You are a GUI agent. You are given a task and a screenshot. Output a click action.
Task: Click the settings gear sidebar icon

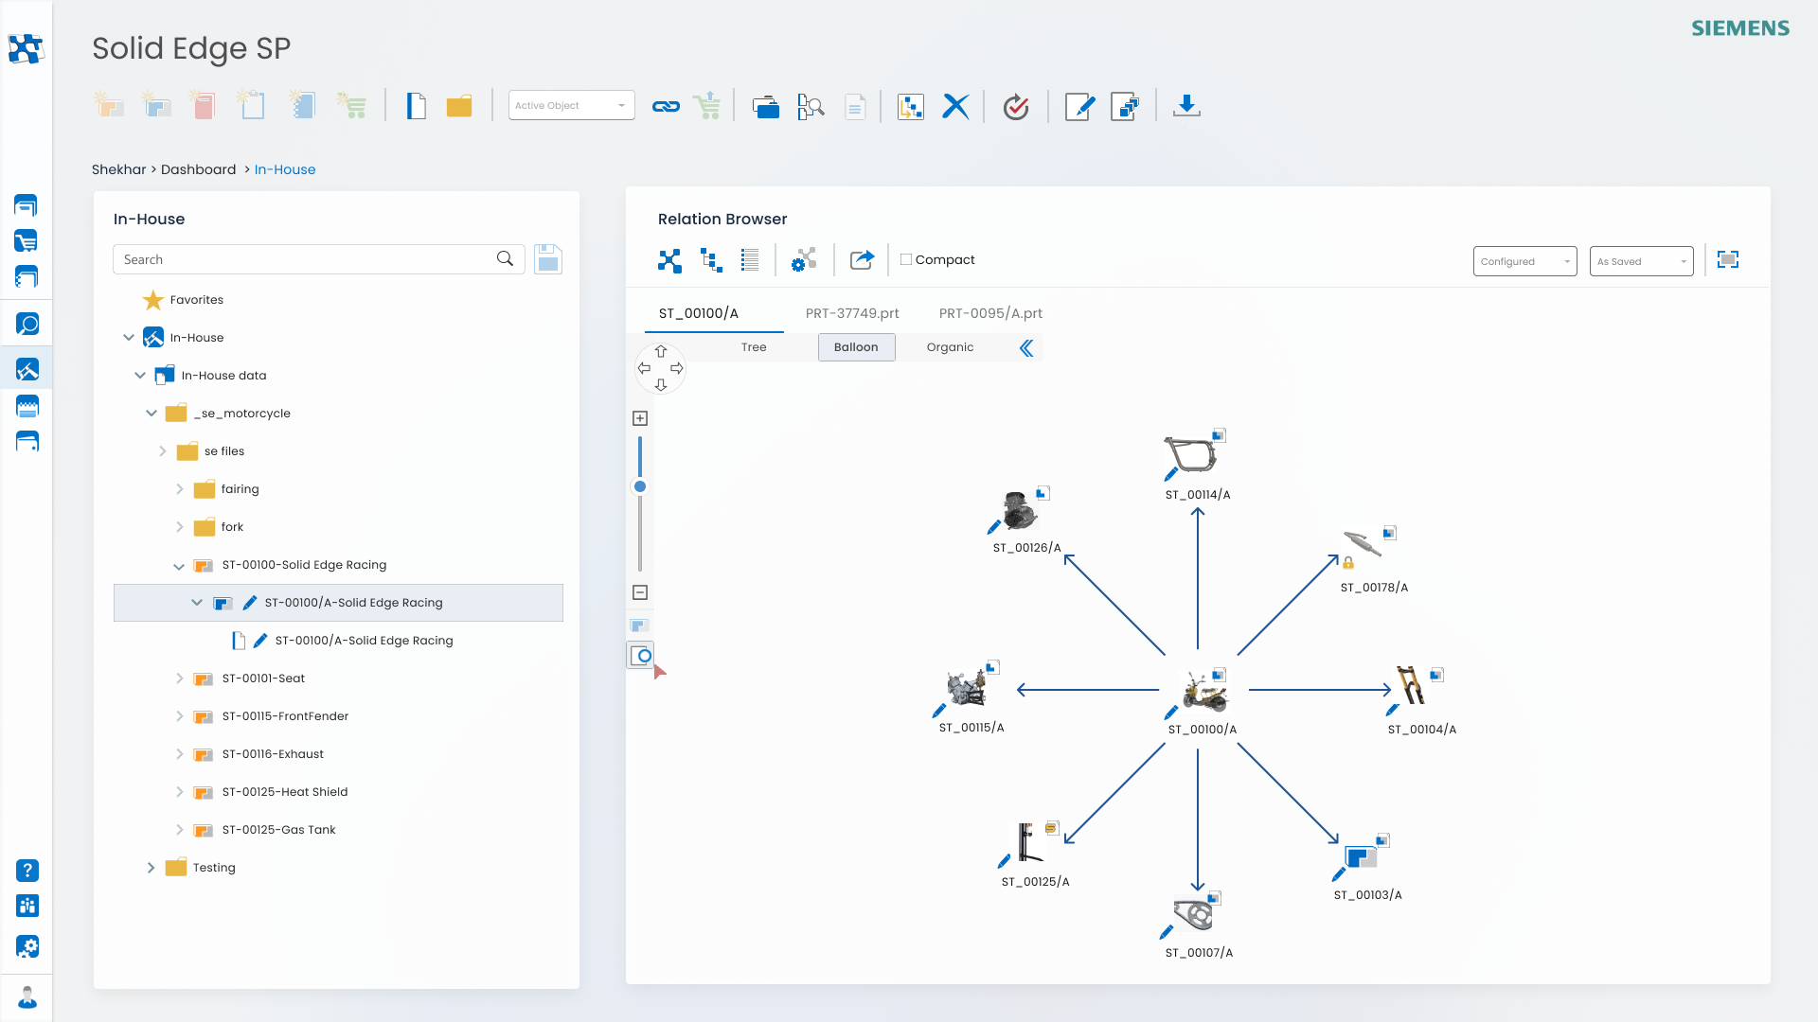click(27, 946)
